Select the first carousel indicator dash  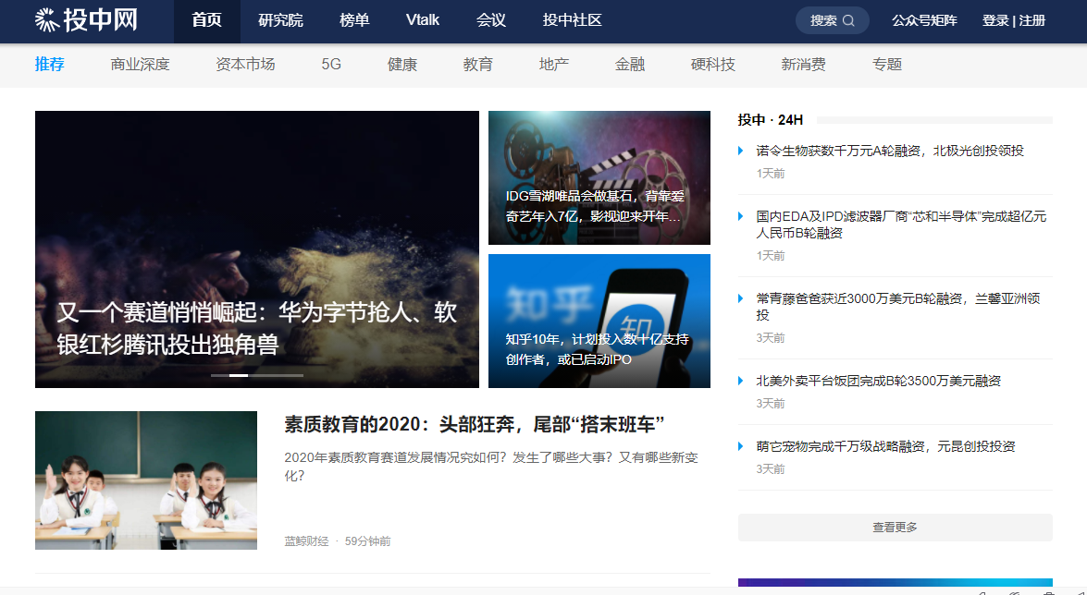coord(220,375)
